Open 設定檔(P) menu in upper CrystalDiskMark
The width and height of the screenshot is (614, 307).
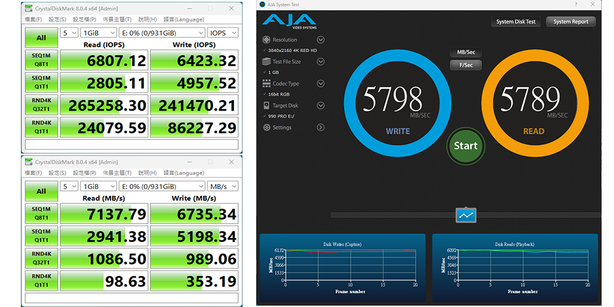coord(85,20)
